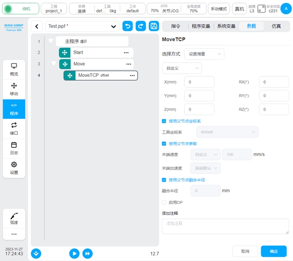This screenshot has width=293, height=261.
Task: Toggle the 使用父节点参数 checkbox
Action: pyautogui.click(x=164, y=144)
